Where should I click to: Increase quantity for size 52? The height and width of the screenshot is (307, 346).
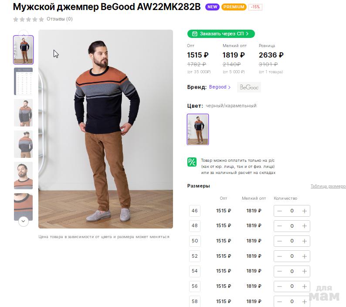pyautogui.click(x=305, y=256)
